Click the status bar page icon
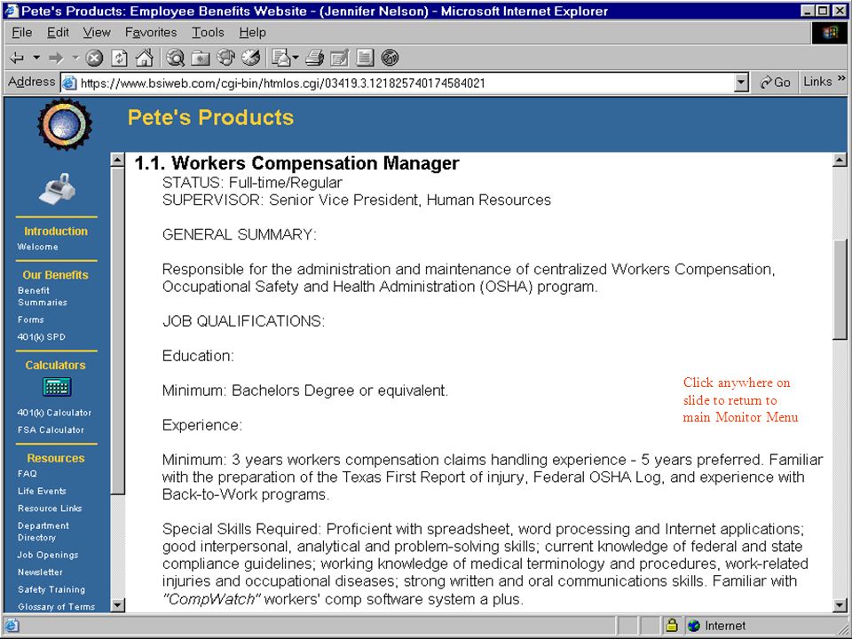The width and height of the screenshot is (852, 639). 12,626
